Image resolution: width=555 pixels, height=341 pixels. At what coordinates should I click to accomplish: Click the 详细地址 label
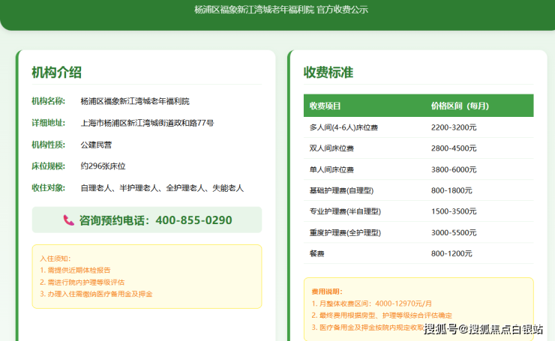coord(49,123)
